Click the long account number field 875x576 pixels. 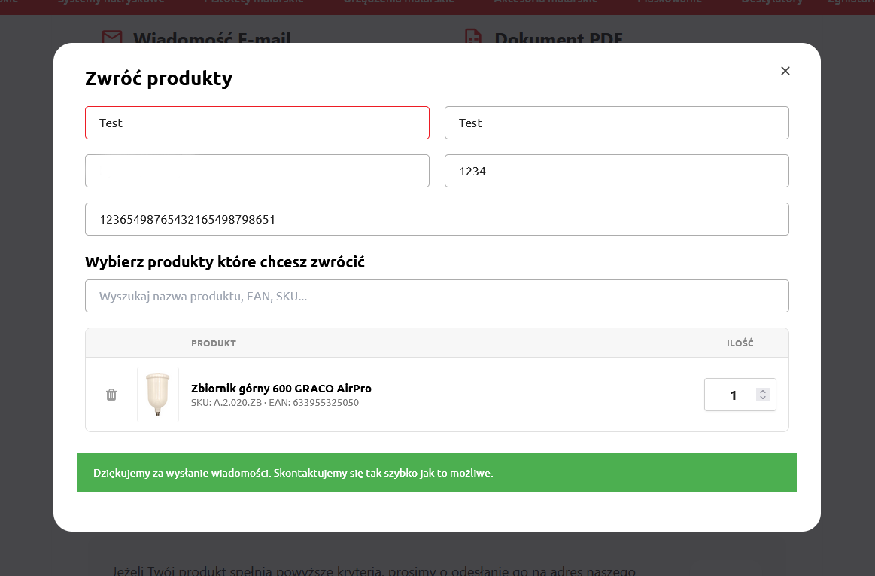pyautogui.click(x=437, y=219)
